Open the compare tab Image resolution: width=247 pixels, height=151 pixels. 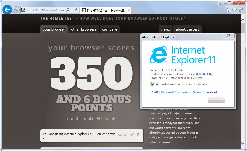[110, 29]
